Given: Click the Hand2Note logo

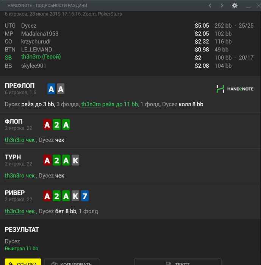Looking at the screenshot, I should click(x=234, y=89).
